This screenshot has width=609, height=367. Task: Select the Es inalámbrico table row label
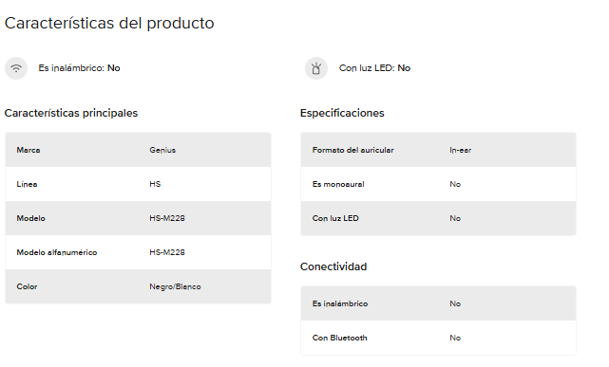coord(340,303)
